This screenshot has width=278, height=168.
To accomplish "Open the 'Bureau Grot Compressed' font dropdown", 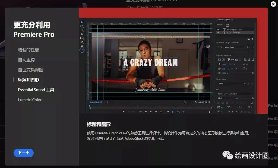I will point(235,94).
